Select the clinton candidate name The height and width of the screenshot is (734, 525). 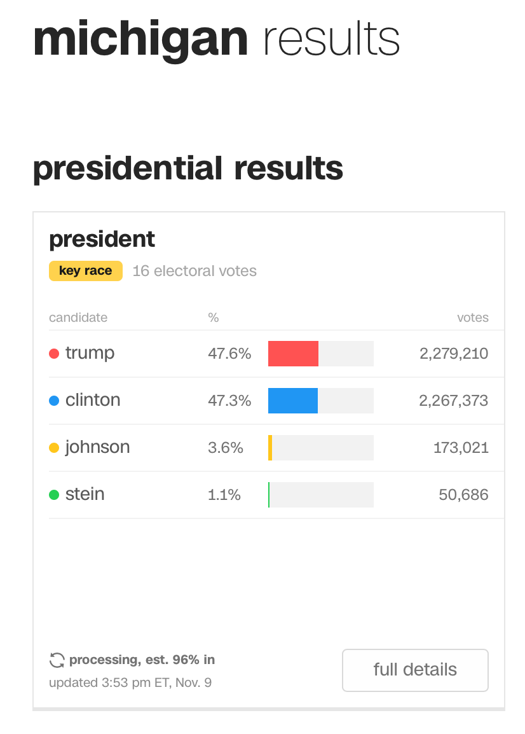coord(93,400)
